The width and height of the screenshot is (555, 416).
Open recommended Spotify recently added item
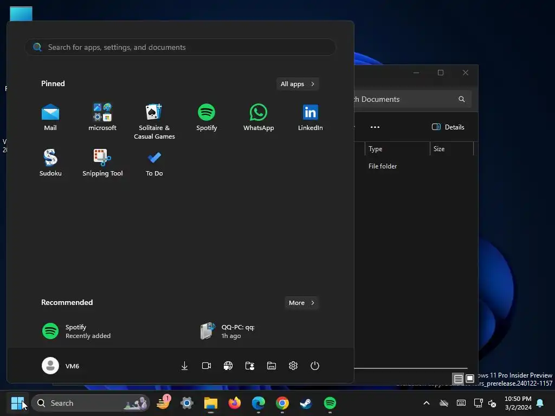coord(76,331)
